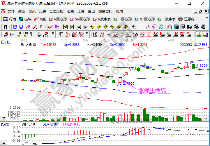Switch to the K线 chart view
Image resolution: width=210 pixels, height=146 pixels.
point(40,19)
